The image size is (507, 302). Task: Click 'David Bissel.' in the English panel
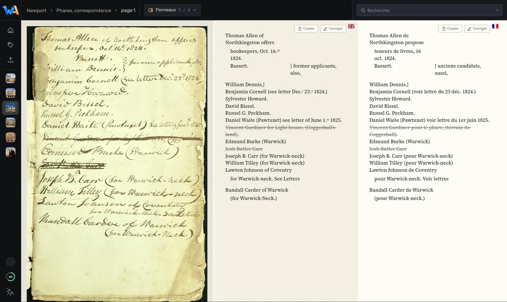240,106
